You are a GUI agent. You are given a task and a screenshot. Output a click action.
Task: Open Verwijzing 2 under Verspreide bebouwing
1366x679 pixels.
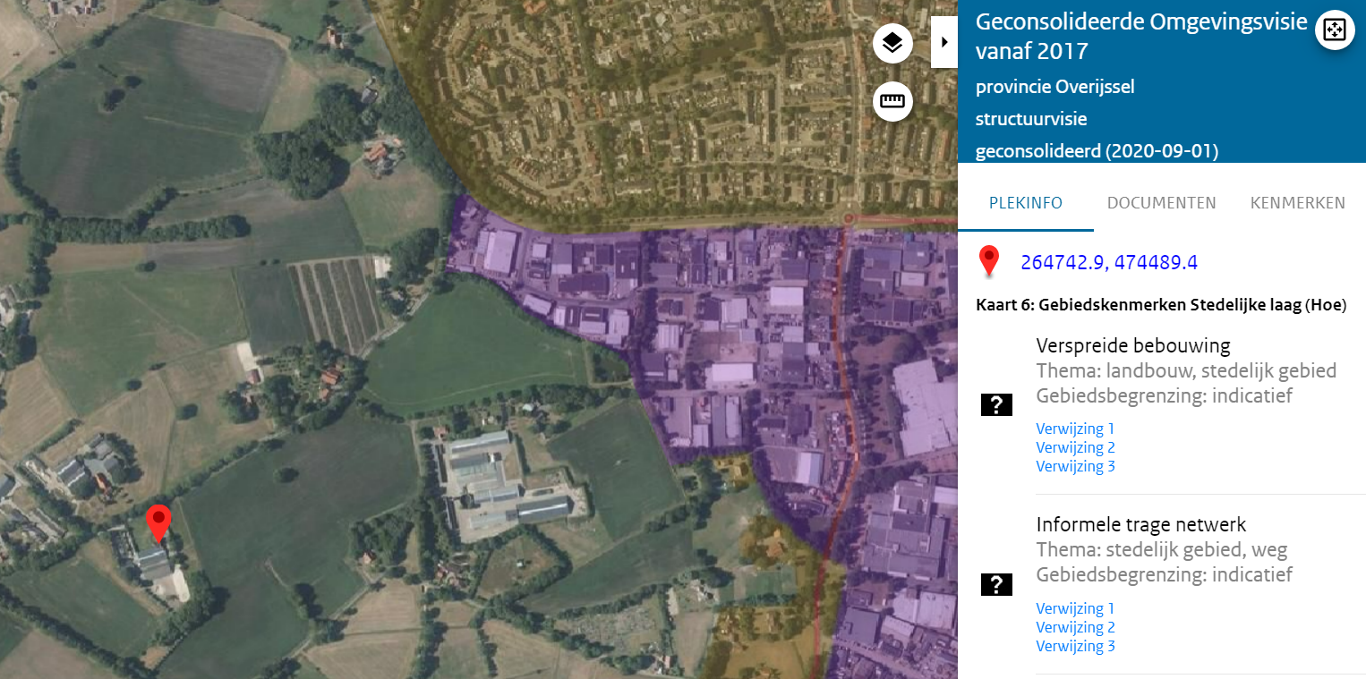pyautogui.click(x=1075, y=447)
